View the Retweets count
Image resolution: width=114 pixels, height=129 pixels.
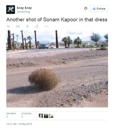pyautogui.click(x=11, y=115)
